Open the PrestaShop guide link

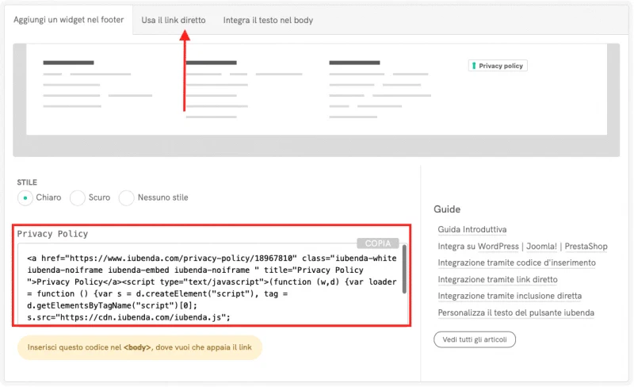coord(586,246)
